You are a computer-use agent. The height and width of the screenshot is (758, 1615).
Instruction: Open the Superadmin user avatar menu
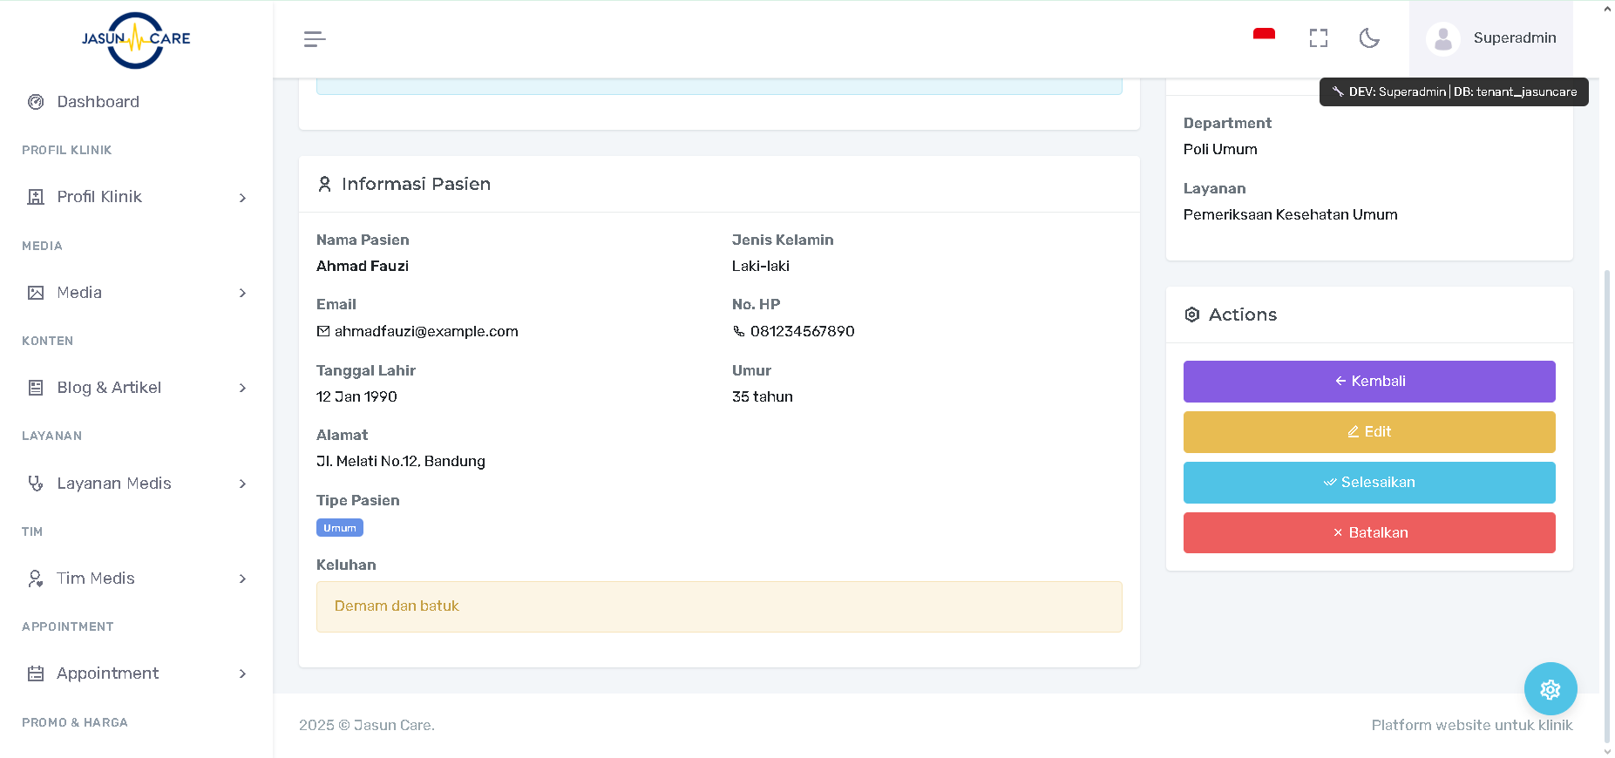coord(1442,39)
